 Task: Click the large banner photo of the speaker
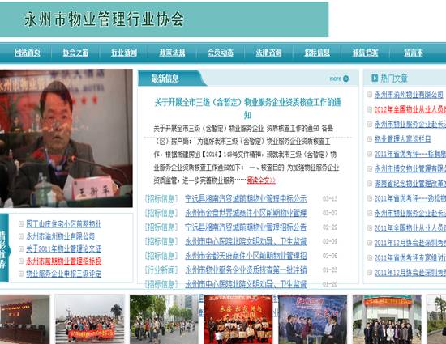66,138
